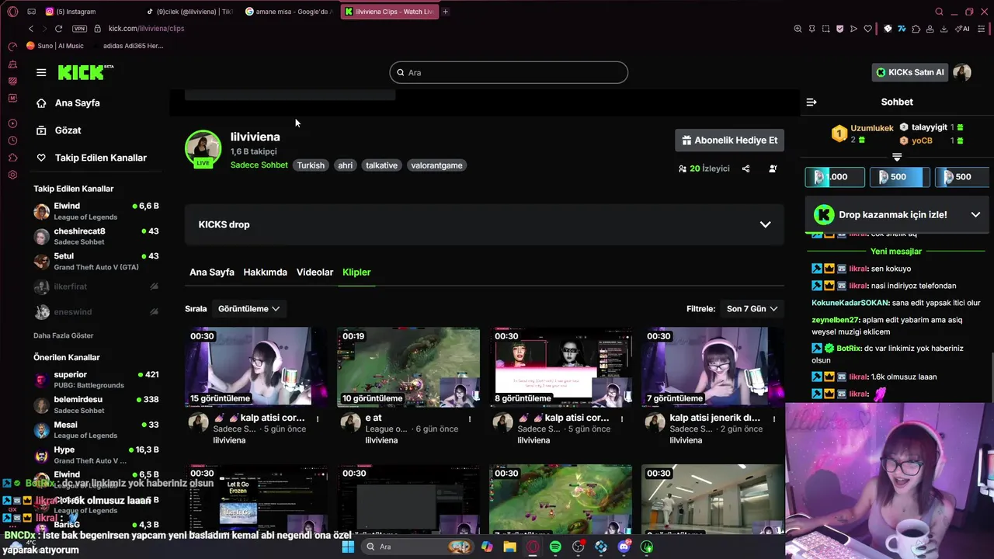Screen dimensions: 994x559
Task: Expand the gifters leaderboard chevron
Action: (897, 157)
